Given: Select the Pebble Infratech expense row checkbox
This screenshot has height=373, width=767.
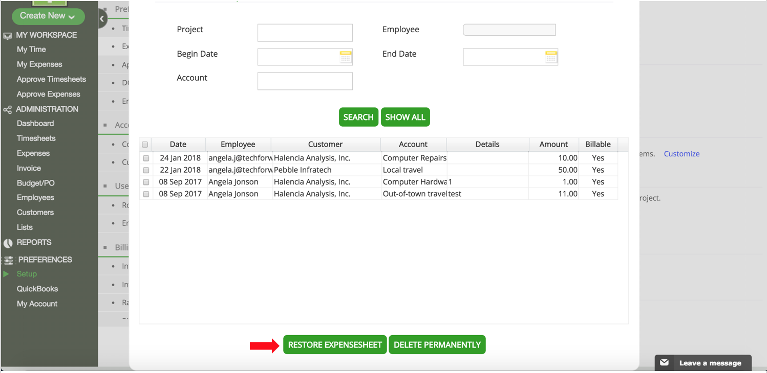Looking at the screenshot, I should [146, 170].
